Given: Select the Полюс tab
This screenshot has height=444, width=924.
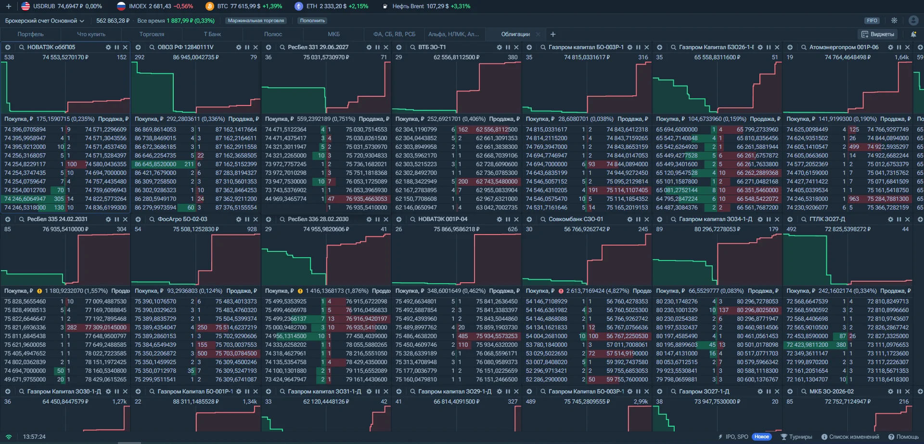Looking at the screenshot, I should (x=273, y=34).
